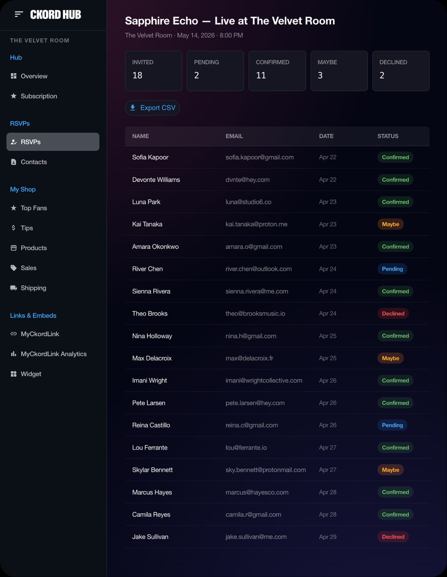This screenshot has height=577, width=447.
Task: Click the RSVPs section heading above the menu item
Action: [x=20, y=124]
